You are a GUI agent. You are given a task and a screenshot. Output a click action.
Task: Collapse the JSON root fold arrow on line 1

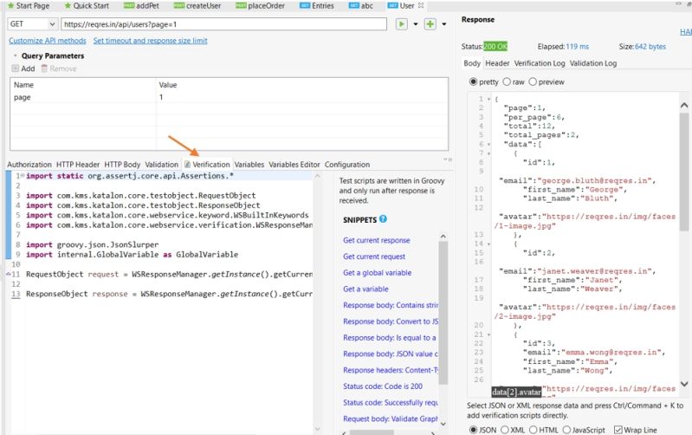click(489, 99)
